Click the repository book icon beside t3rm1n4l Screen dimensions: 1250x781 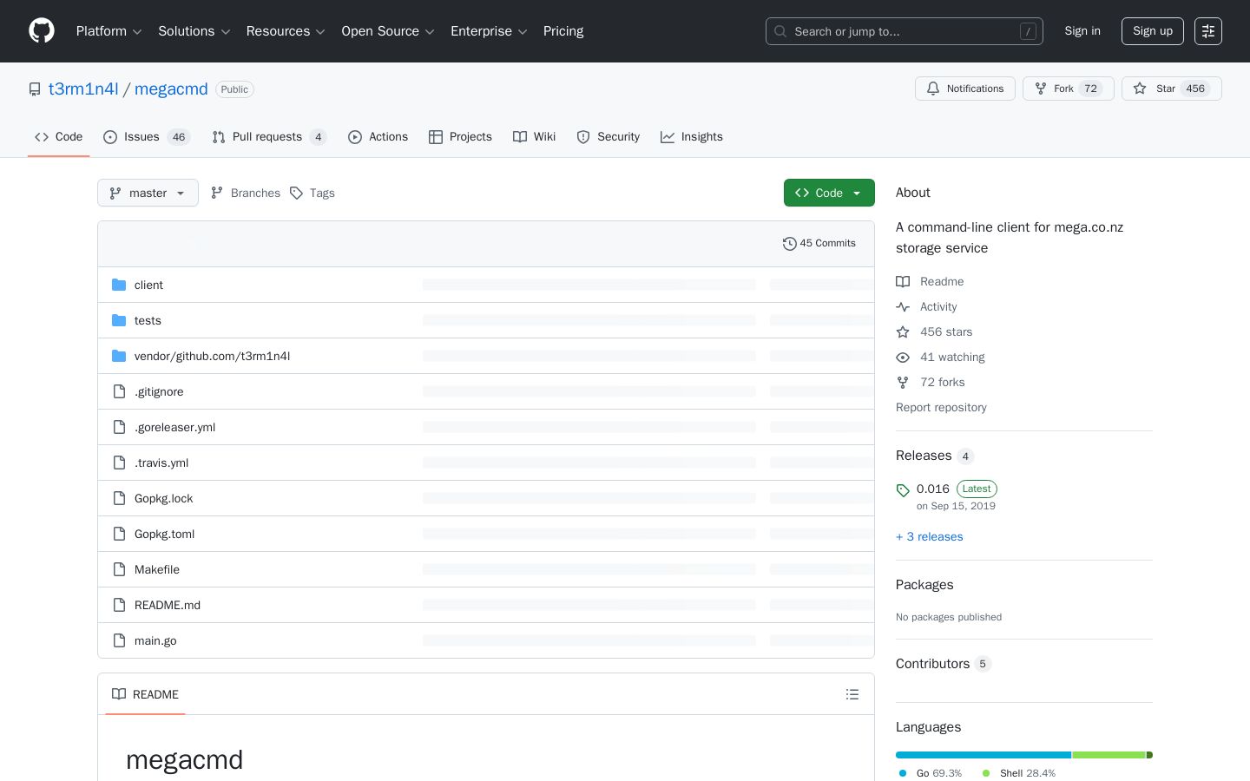point(35,89)
